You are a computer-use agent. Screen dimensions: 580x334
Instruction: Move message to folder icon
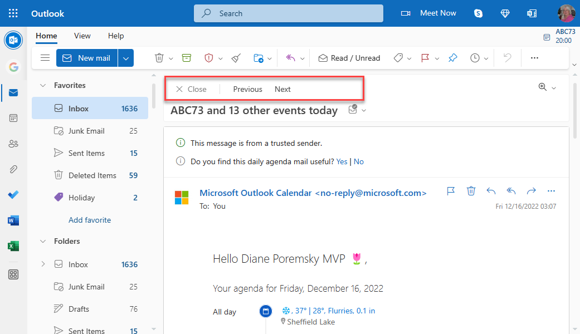pyautogui.click(x=258, y=58)
